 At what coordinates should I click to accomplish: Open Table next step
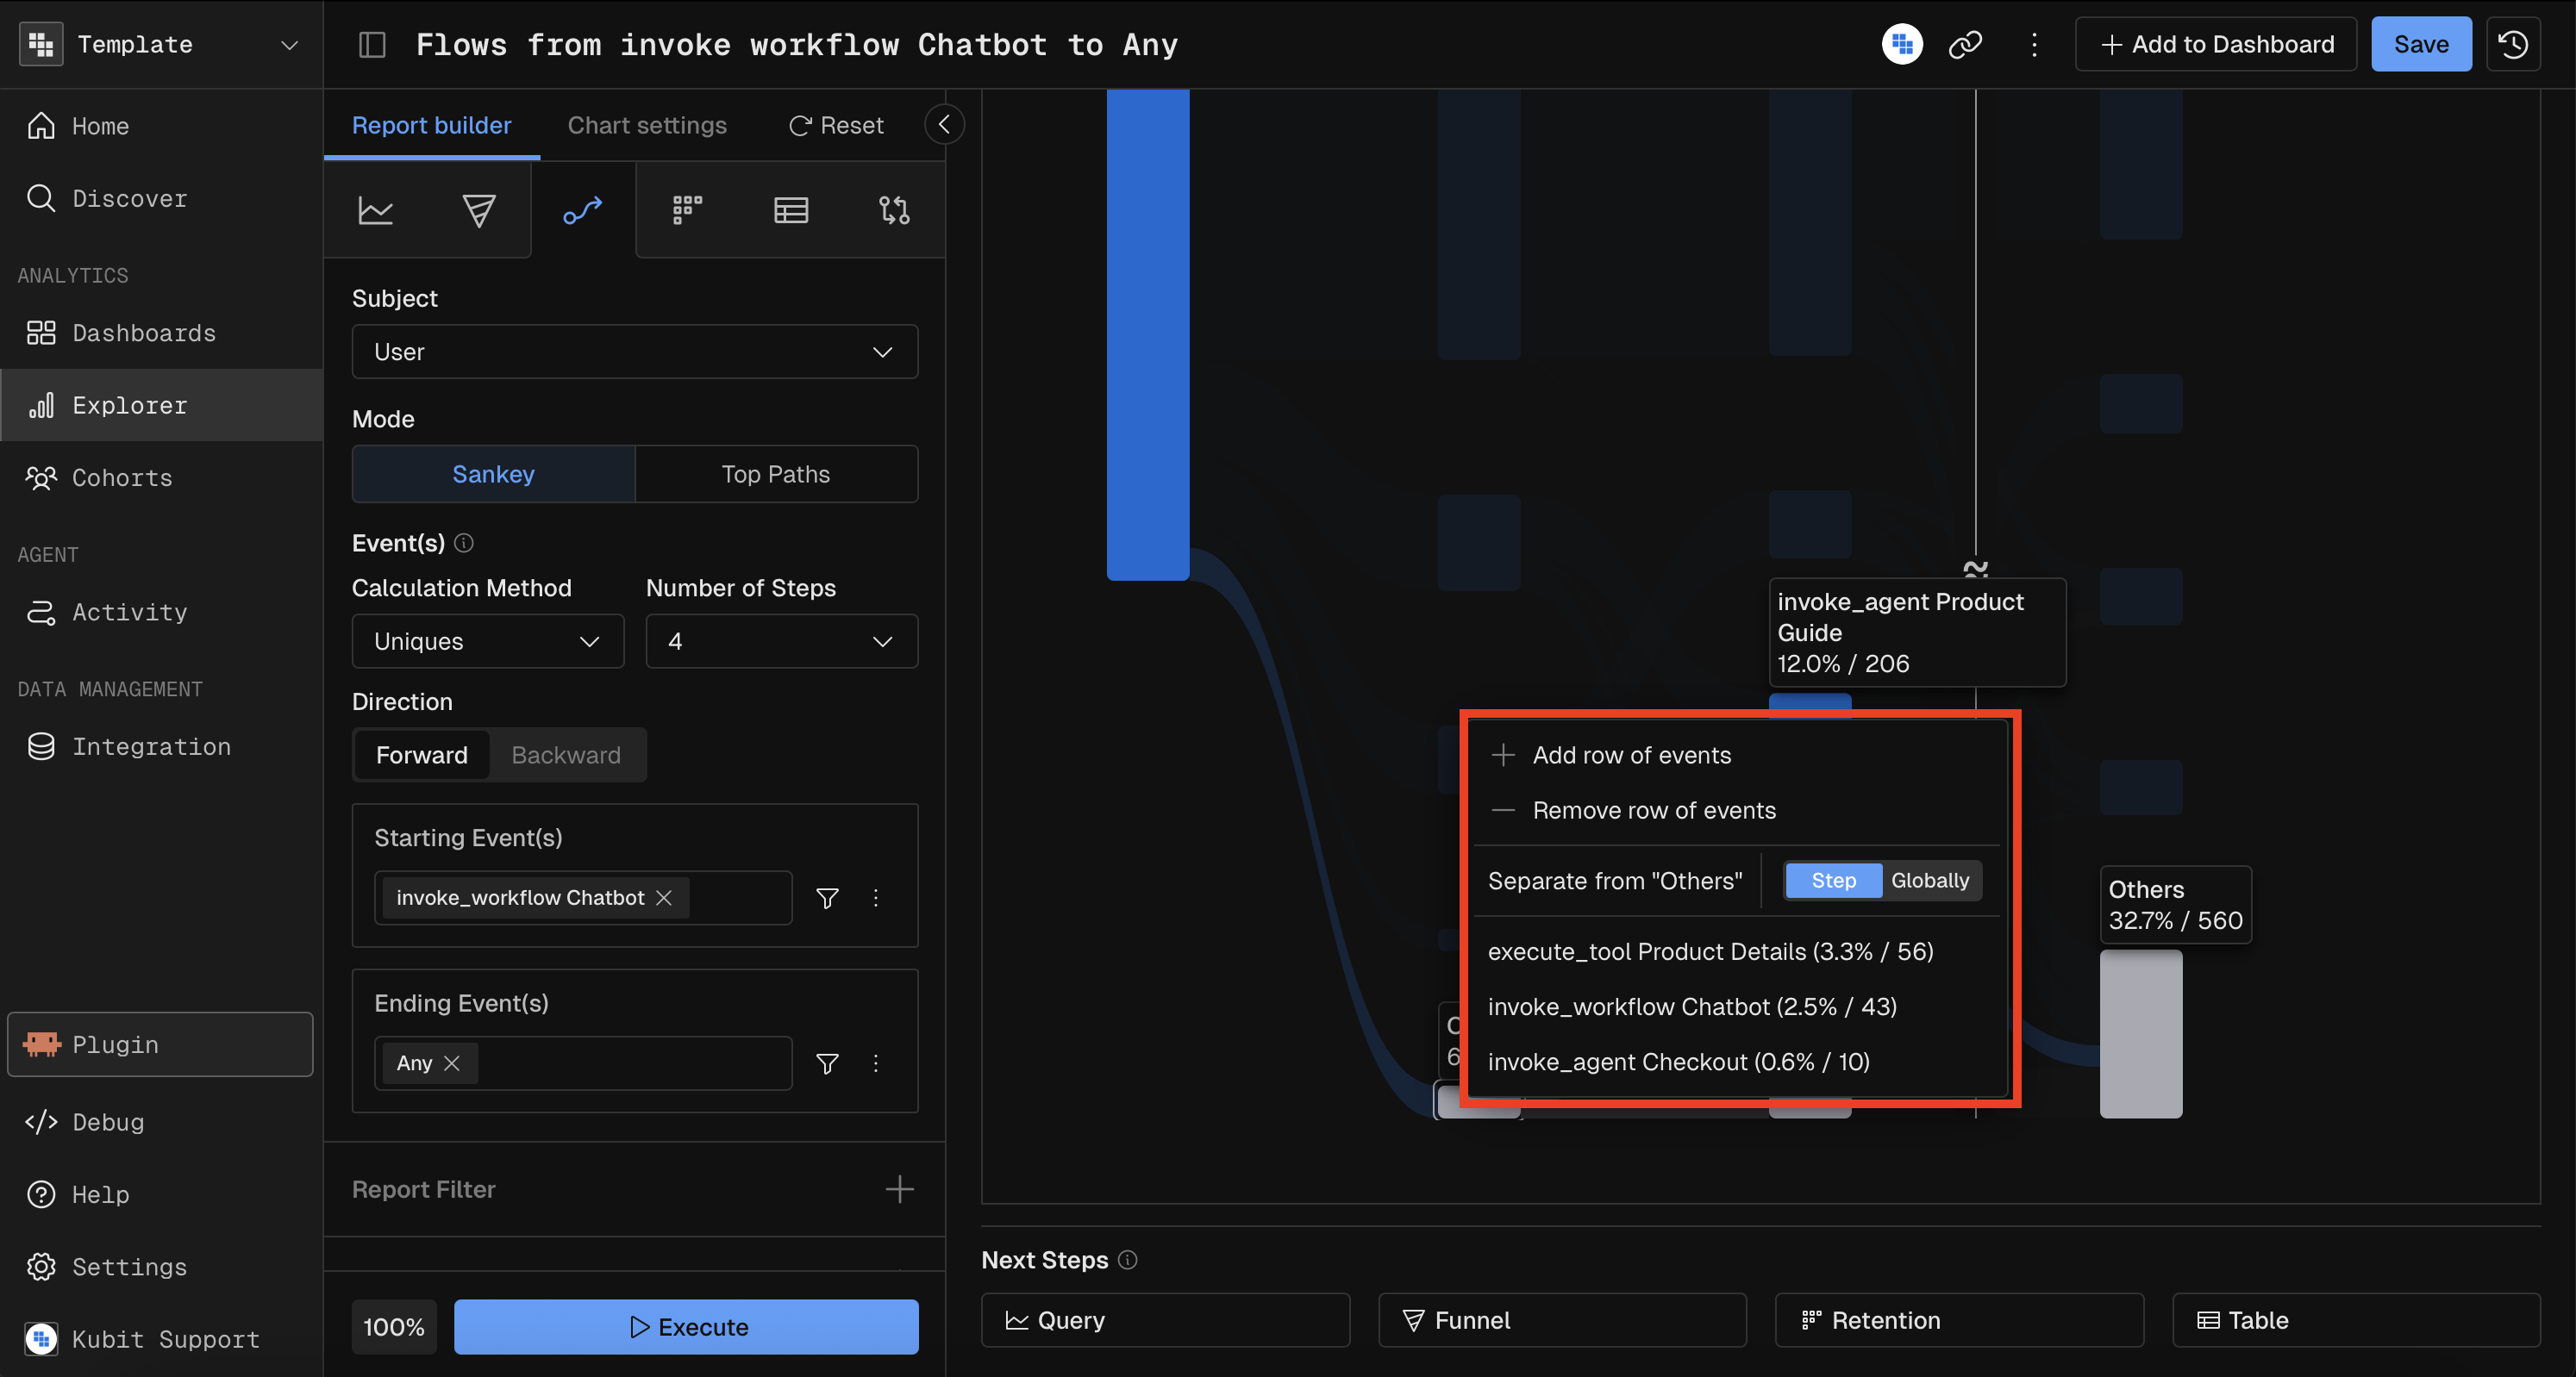[x=2356, y=1320]
